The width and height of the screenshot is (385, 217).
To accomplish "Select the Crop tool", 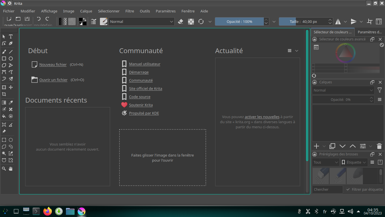I will pyautogui.click(x=4, y=94).
